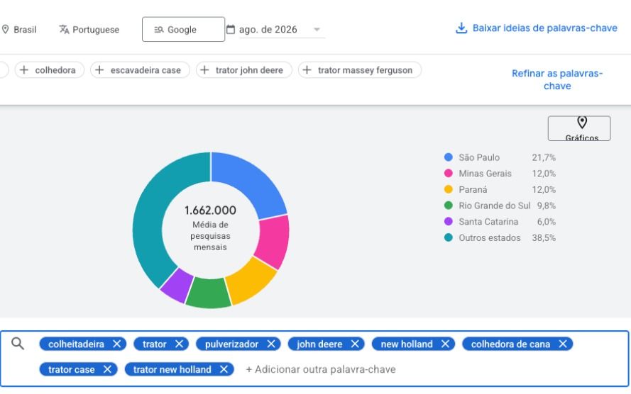The height and width of the screenshot is (394, 631).
Task: Click the São Paulo legend label
Action: [x=479, y=157]
